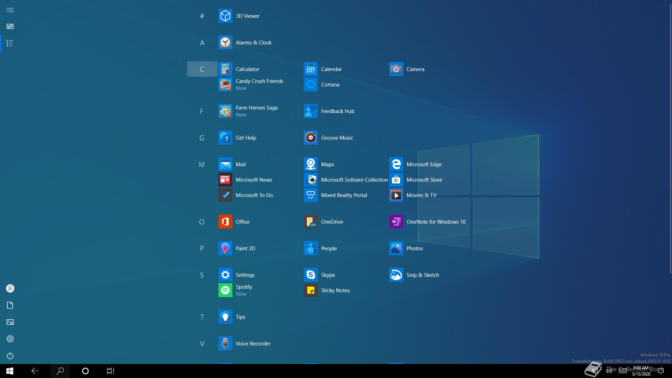Screen dimensions: 672x378
Task: Open the 3D Viewer app icon
Action: 225,16
